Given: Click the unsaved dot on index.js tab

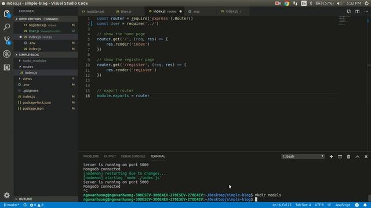Looking at the screenshot, I should [x=180, y=12].
